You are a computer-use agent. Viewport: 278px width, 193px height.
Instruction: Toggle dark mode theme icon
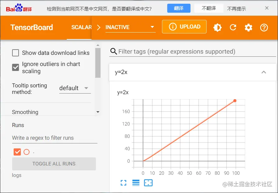point(217,28)
